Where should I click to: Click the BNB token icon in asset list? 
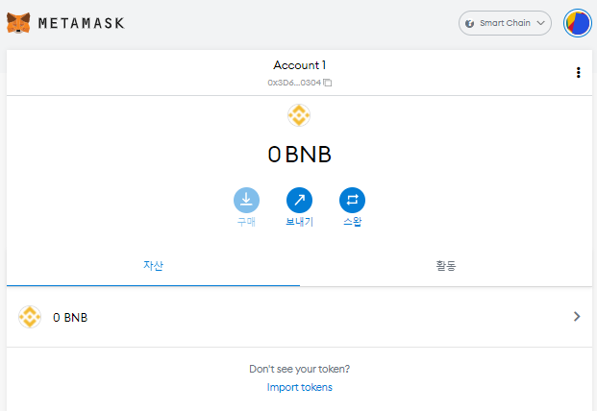click(30, 317)
